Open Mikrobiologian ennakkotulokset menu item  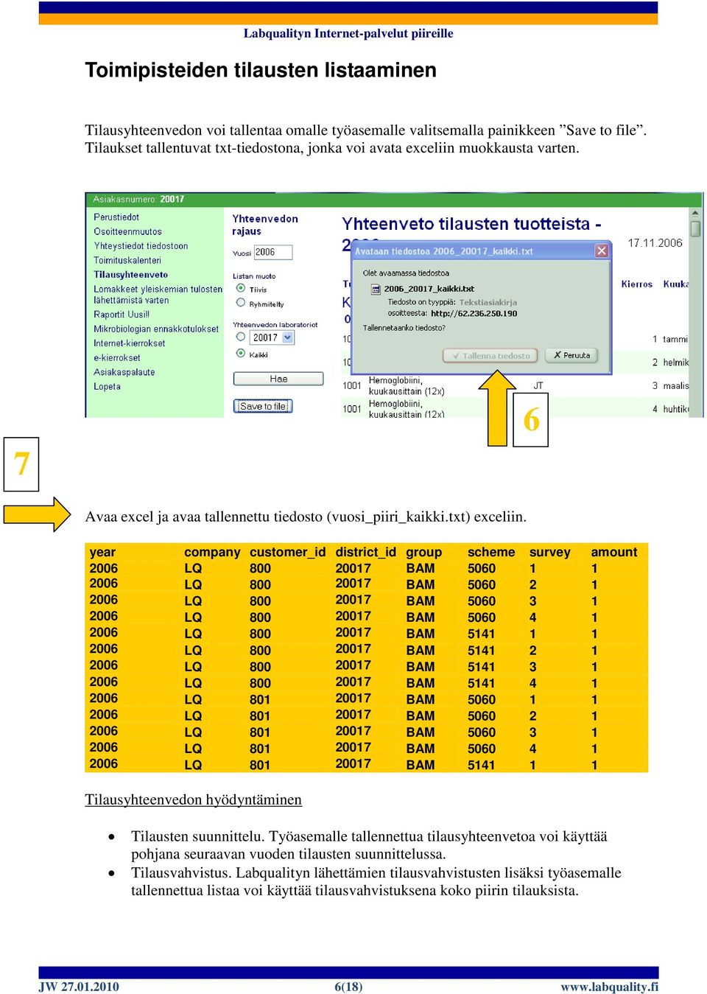[x=156, y=329]
